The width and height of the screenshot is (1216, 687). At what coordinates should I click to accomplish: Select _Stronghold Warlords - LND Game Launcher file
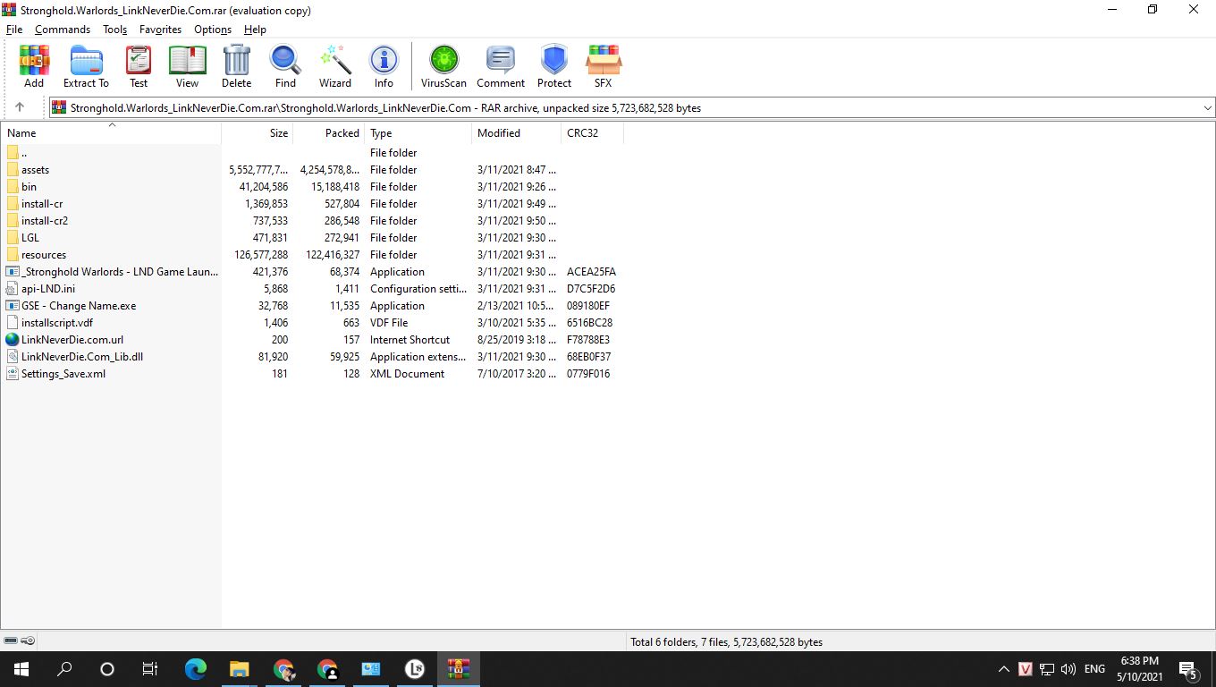(x=113, y=272)
